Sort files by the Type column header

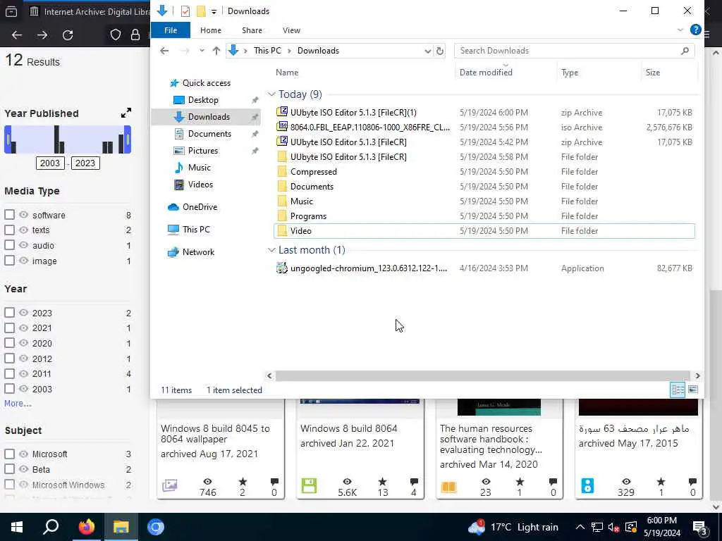[x=570, y=73]
